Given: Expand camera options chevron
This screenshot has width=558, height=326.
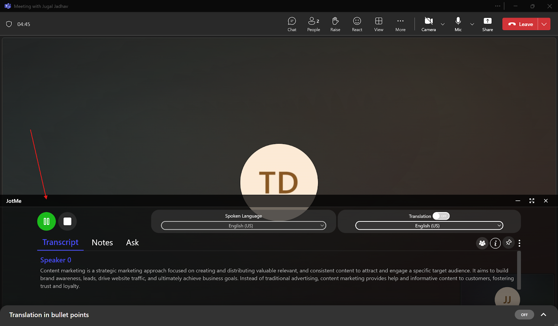Looking at the screenshot, I should point(443,24).
